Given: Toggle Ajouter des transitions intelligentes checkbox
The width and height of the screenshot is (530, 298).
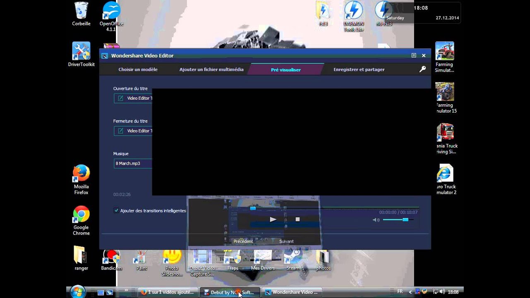Looking at the screenshot, I should coord(116,211).
